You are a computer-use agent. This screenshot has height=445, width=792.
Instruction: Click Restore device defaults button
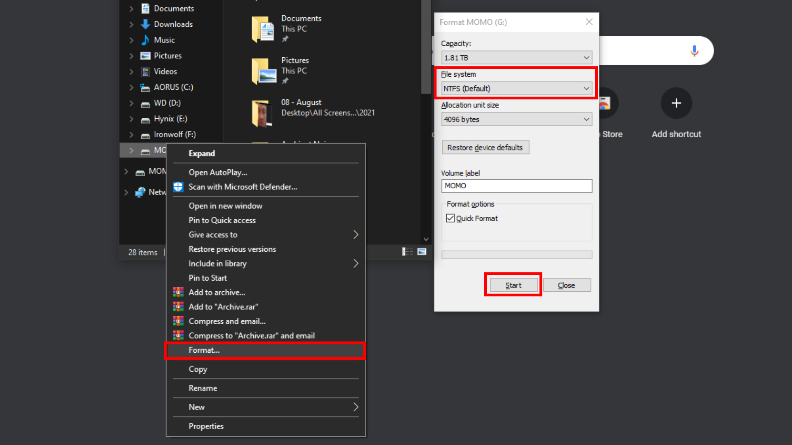[485, 147]
